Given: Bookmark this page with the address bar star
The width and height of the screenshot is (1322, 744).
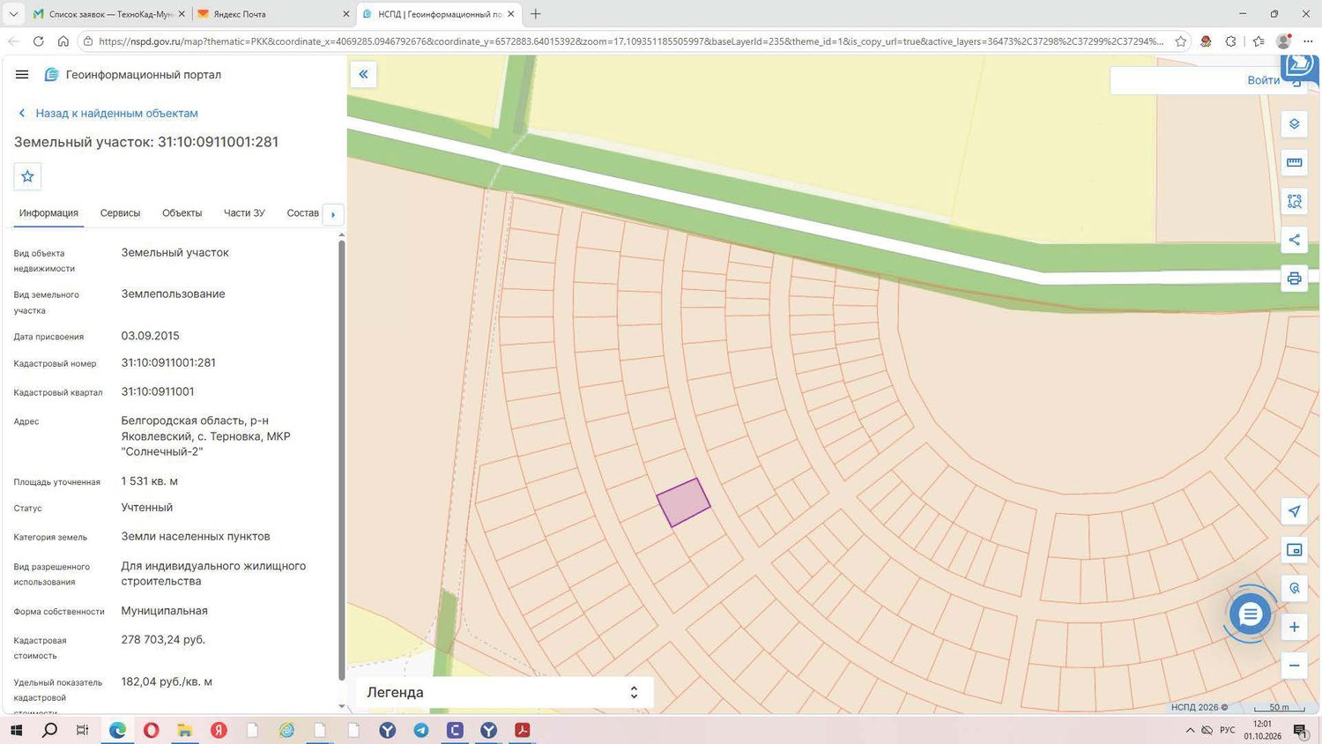Looking at the screenshot, I should pos(1181,41).
